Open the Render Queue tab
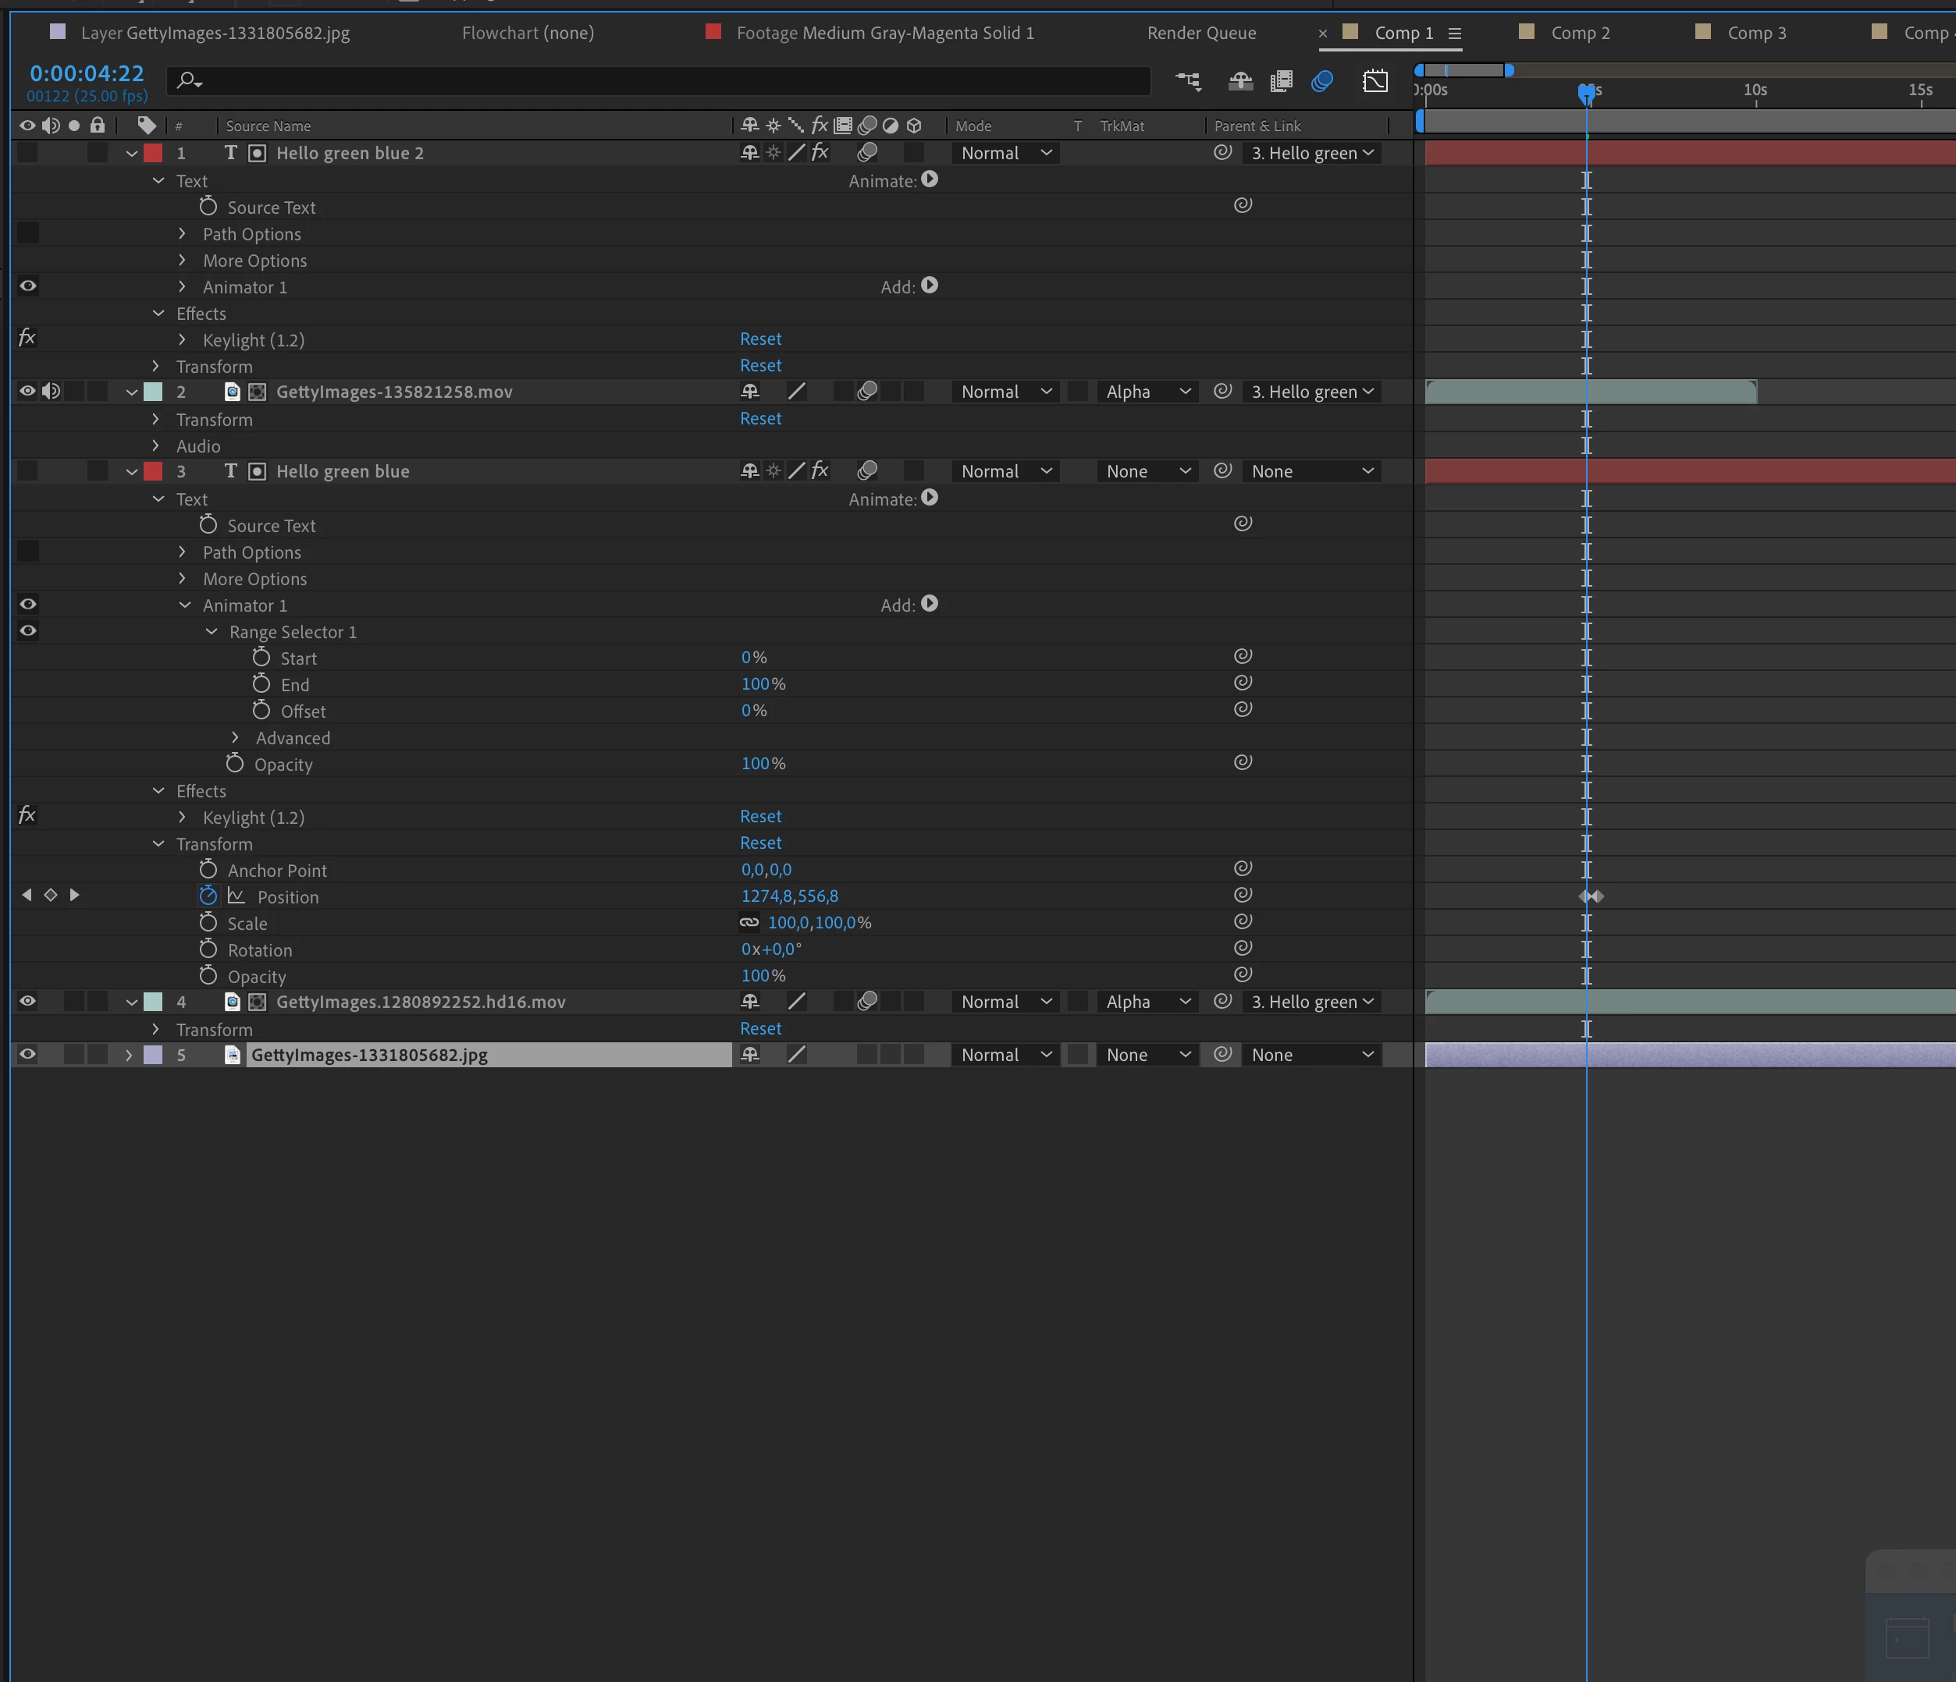 pos(1200,33)
